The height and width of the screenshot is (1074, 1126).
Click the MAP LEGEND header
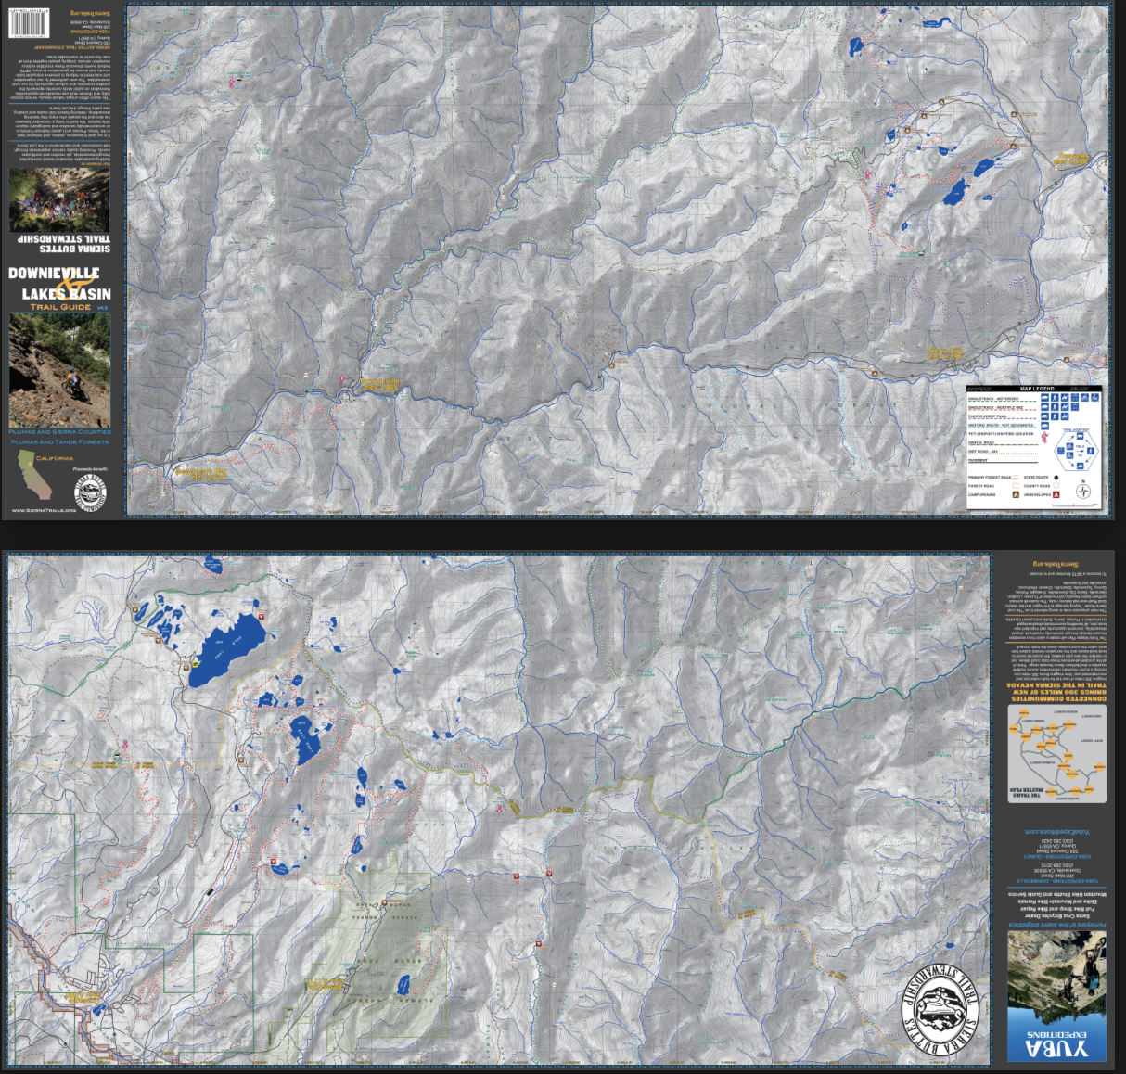tap(1037, 389)
